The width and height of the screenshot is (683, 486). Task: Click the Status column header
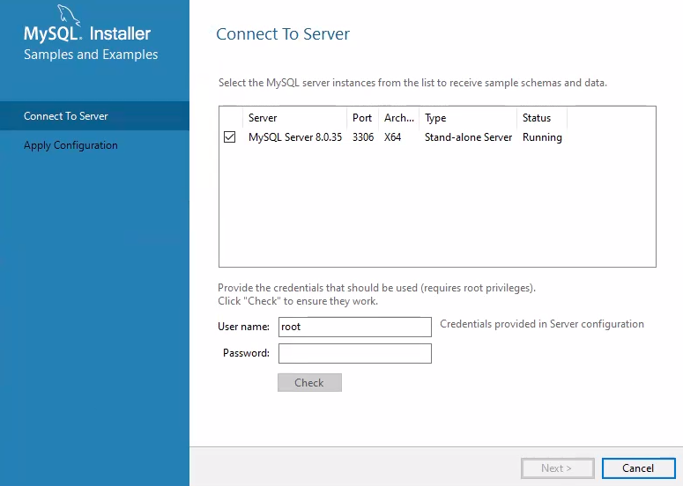(x=542, y=118)
